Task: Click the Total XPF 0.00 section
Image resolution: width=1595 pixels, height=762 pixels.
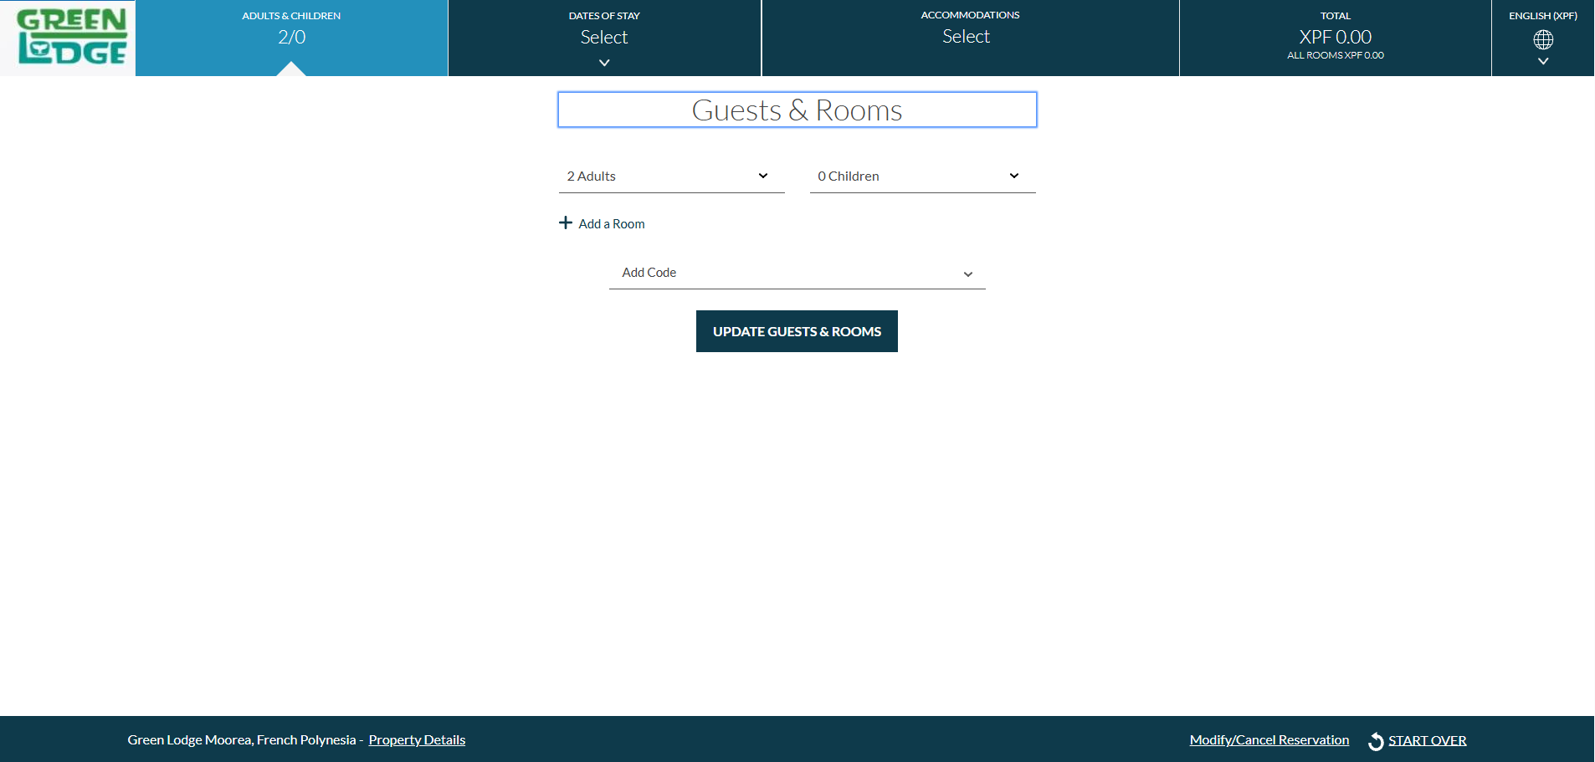Action: click(x=1335, y=38)
